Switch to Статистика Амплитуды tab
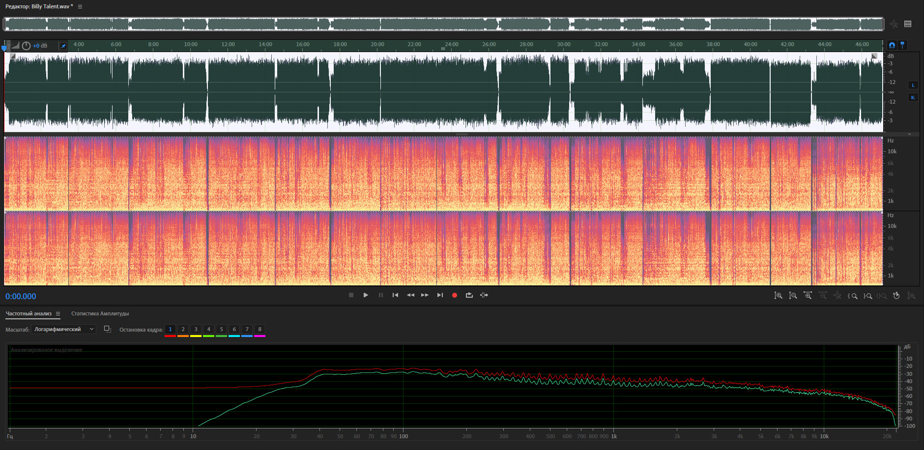This screenshot has height=450, width=924. 100,313
